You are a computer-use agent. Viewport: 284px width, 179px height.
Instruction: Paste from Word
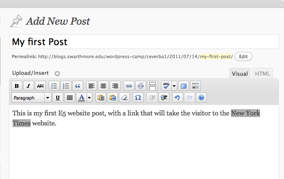pos(113,98)
